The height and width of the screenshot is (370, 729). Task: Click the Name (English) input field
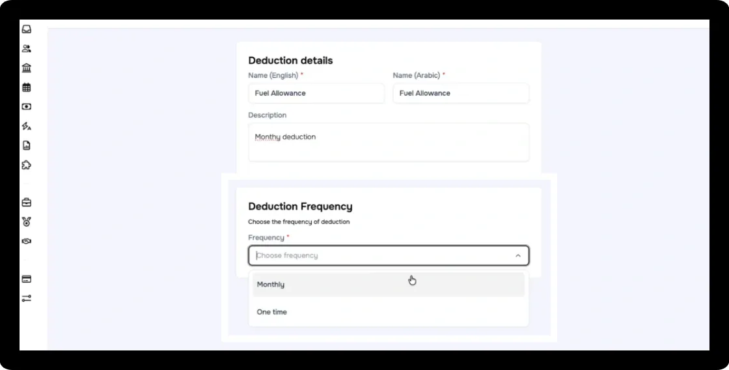coord(316,93)
